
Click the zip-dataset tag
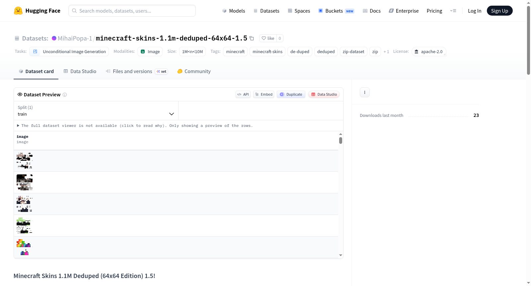(353, 51)
